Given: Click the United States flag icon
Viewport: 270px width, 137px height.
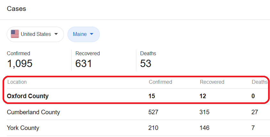Looking at the screenshot, I should pos(15,34).
